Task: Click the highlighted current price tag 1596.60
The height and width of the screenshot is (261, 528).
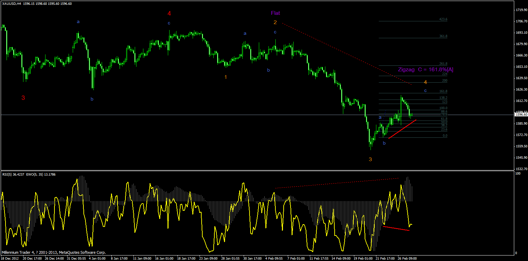Action: point(521,115)
